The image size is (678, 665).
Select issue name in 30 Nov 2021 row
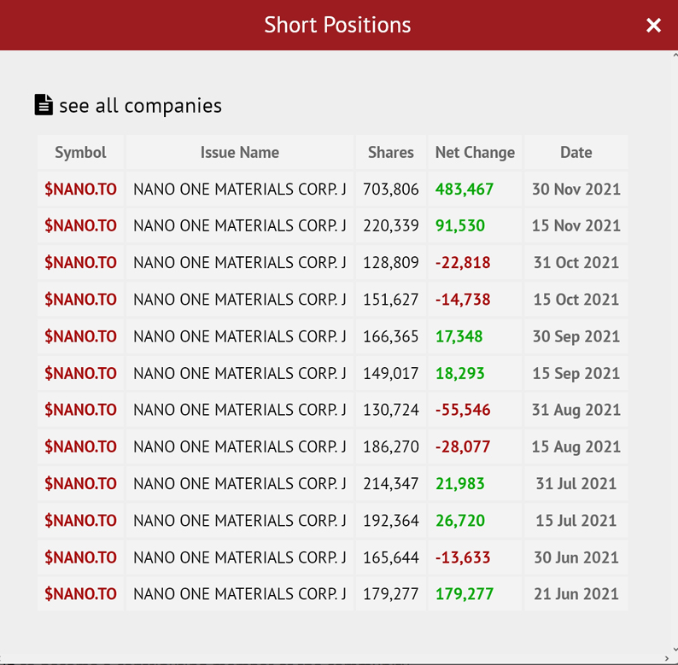(240, 189)
